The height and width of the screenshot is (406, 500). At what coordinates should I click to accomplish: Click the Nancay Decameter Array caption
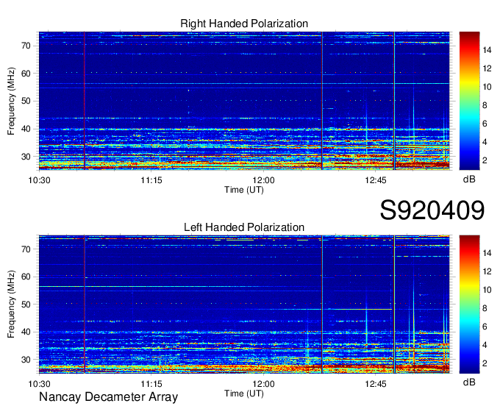pyautogui.click(x=108, y=396)
